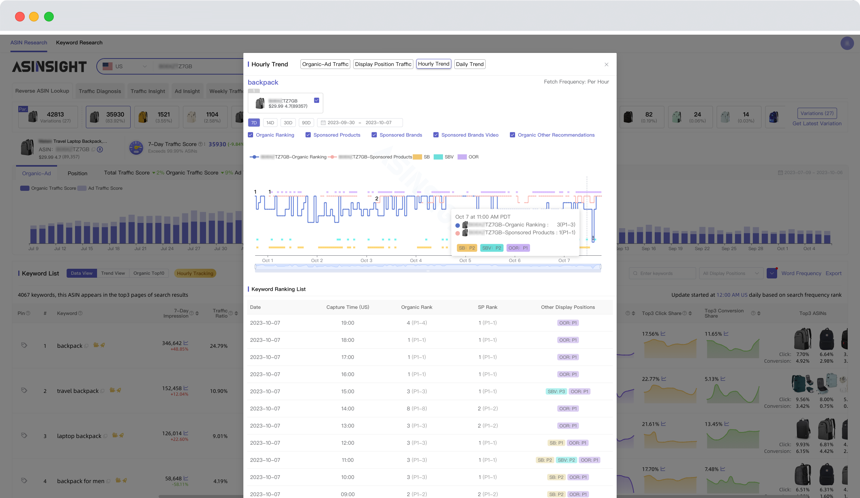Open the trend chart icon beside 346,642 impressions
This screenshot has width=860, height=498.
point(186,343)
